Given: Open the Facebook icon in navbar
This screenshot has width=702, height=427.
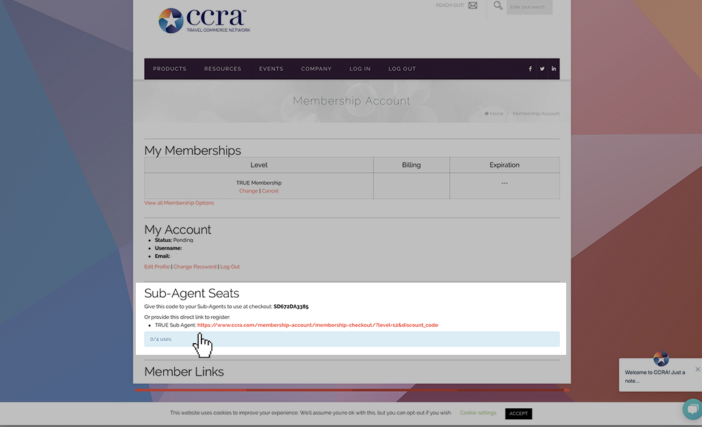Looking at the screenshot, I should coord(530,69).
